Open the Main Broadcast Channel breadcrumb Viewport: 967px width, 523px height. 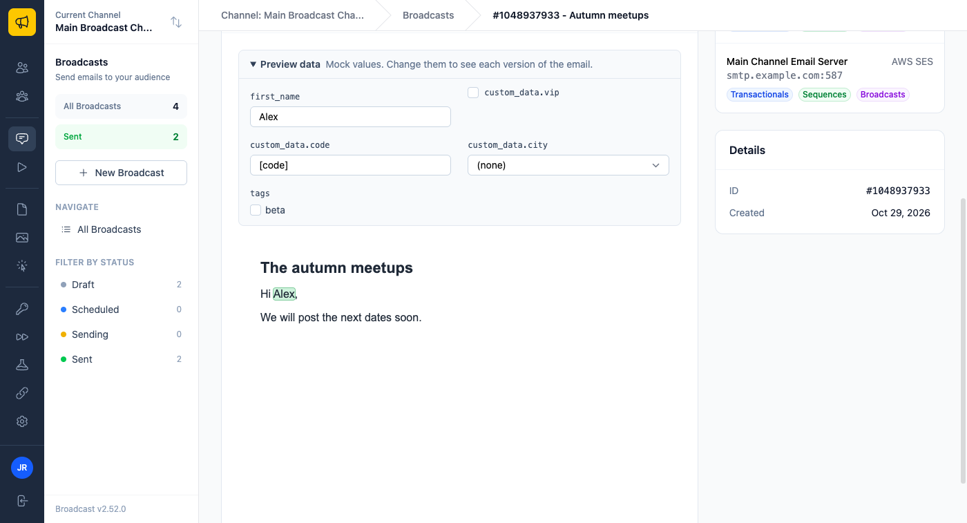pyautogui.click(x=292, y=15)
